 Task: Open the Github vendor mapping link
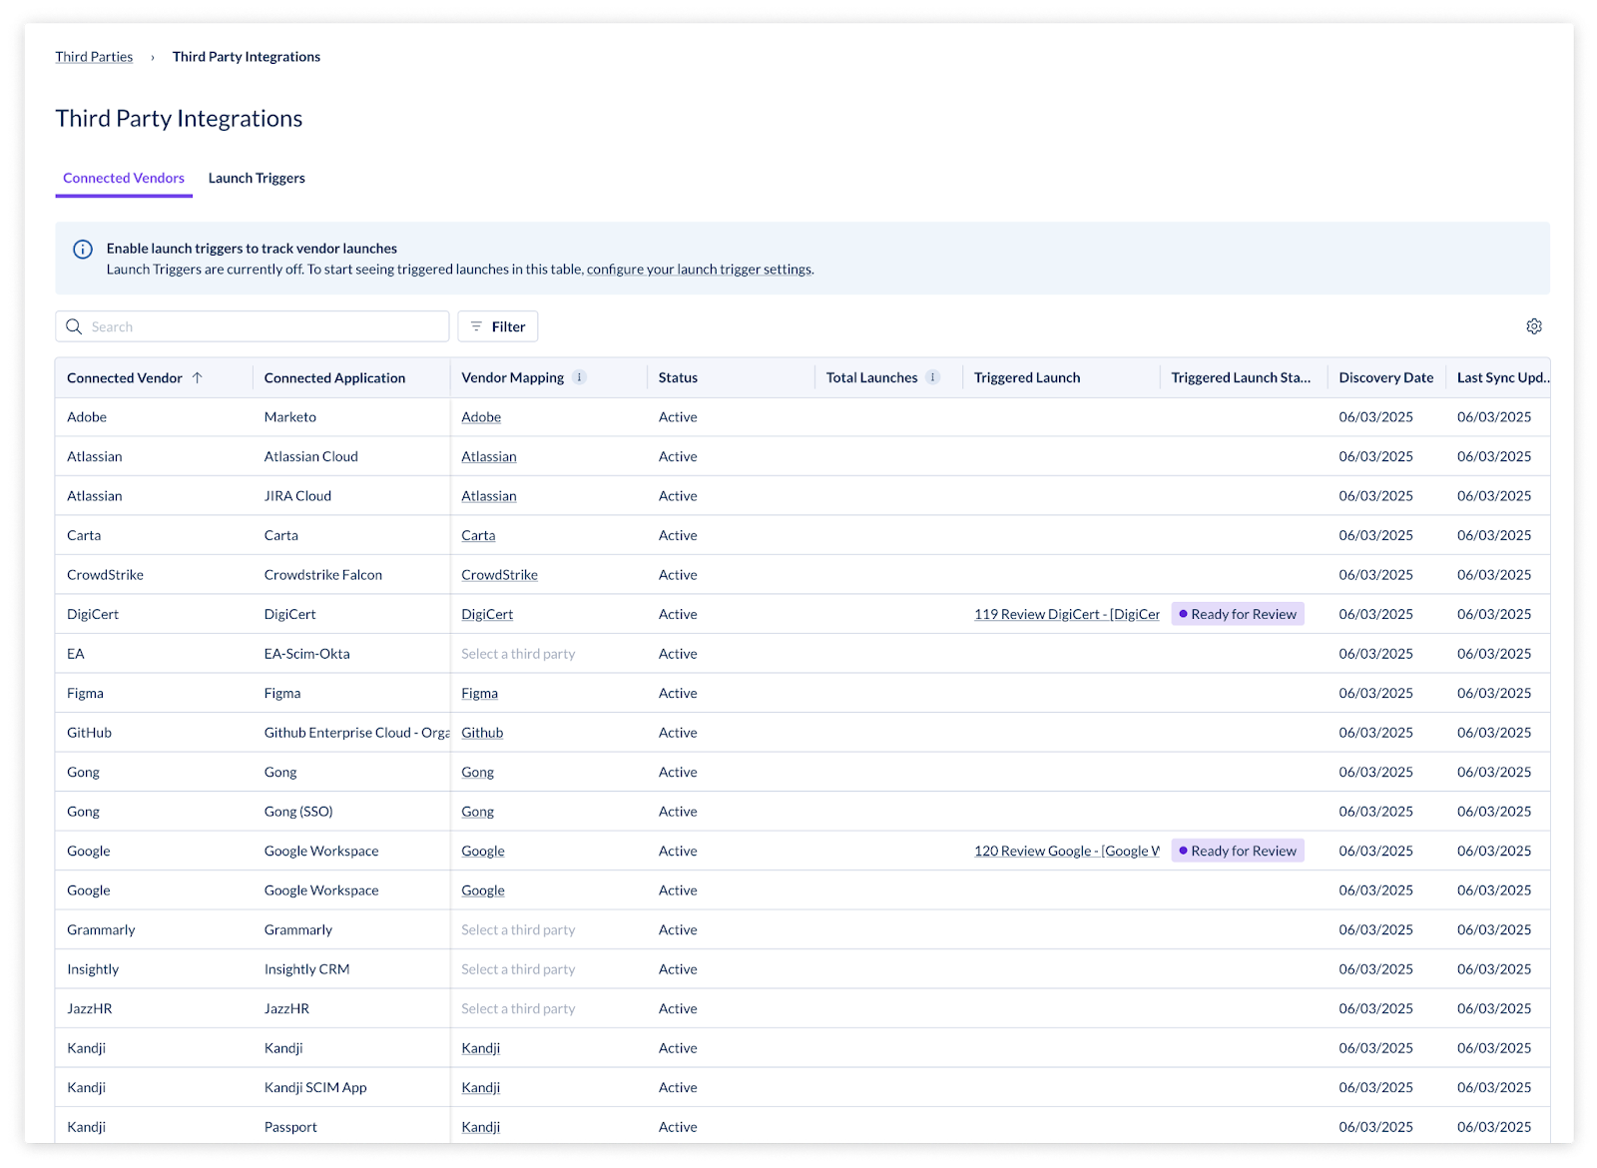[482, 733]
